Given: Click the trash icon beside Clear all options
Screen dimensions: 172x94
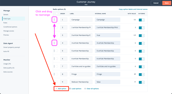Looking at the screenshot, I should click(x=85, y=89).
